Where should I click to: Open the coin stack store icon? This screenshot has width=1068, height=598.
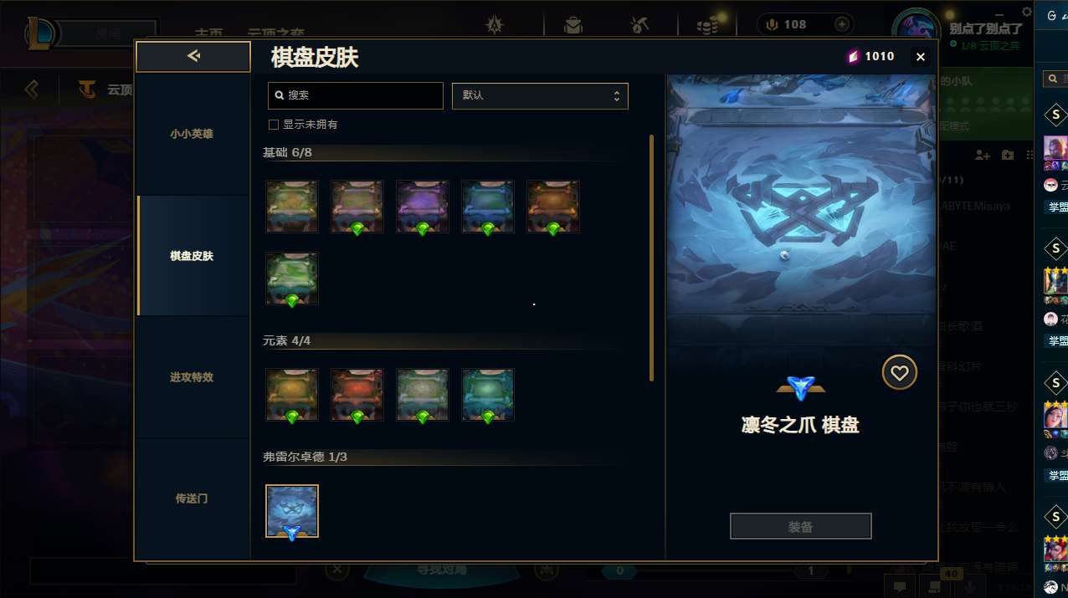click(x=707, y=25)
